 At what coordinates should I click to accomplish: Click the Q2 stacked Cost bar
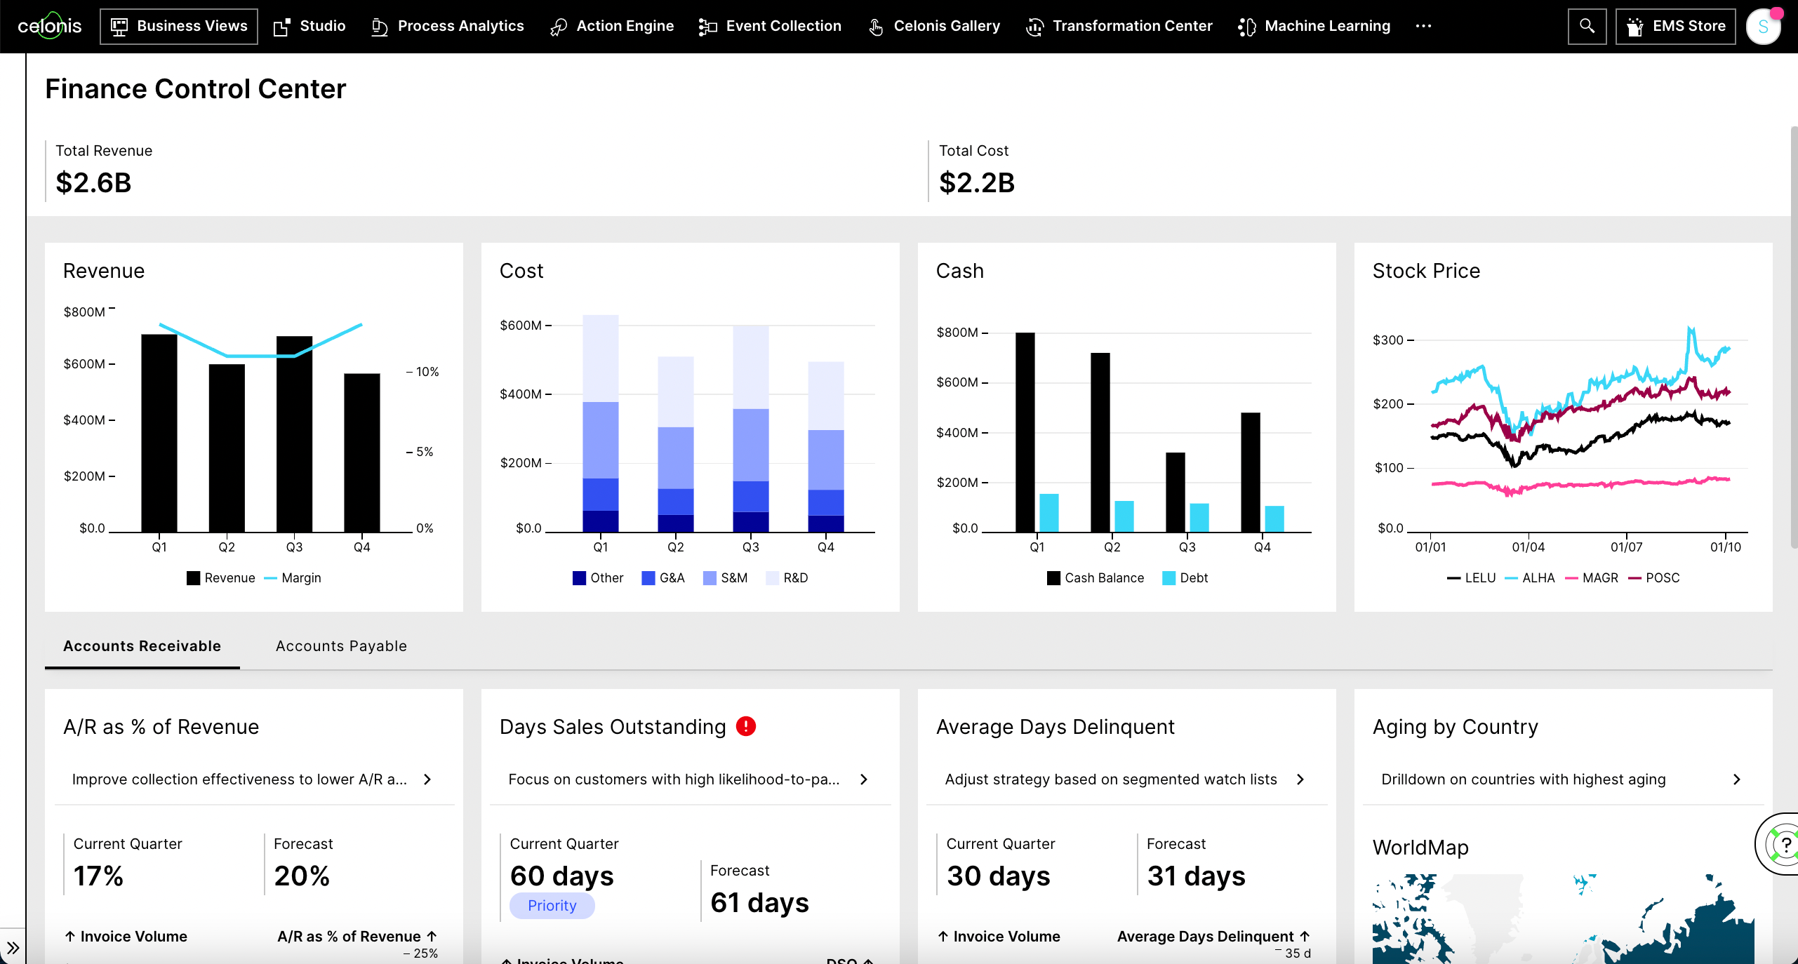point(676,444)
